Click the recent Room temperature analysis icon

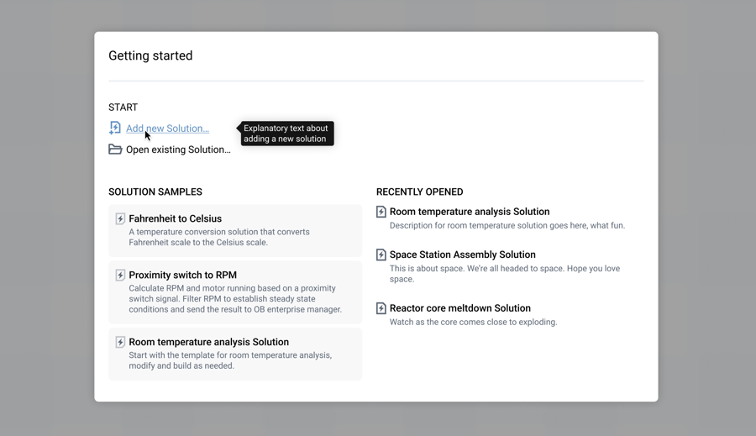click(x=381, y=213)
